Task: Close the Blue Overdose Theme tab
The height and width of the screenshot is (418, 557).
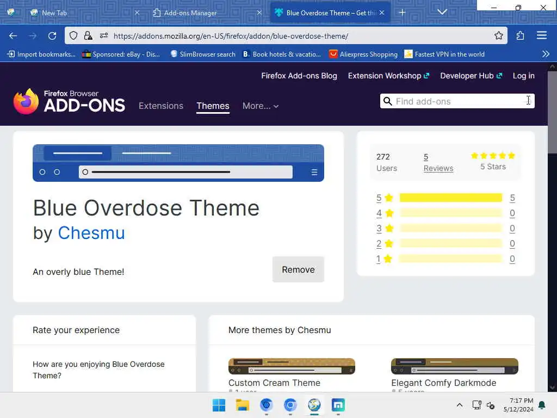Action: (x=382, y=13)
